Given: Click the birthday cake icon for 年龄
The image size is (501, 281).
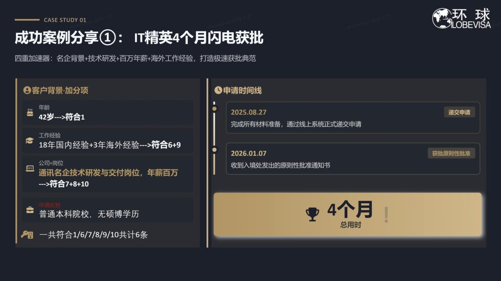Looking at the screenshot, I should (30, 112).
